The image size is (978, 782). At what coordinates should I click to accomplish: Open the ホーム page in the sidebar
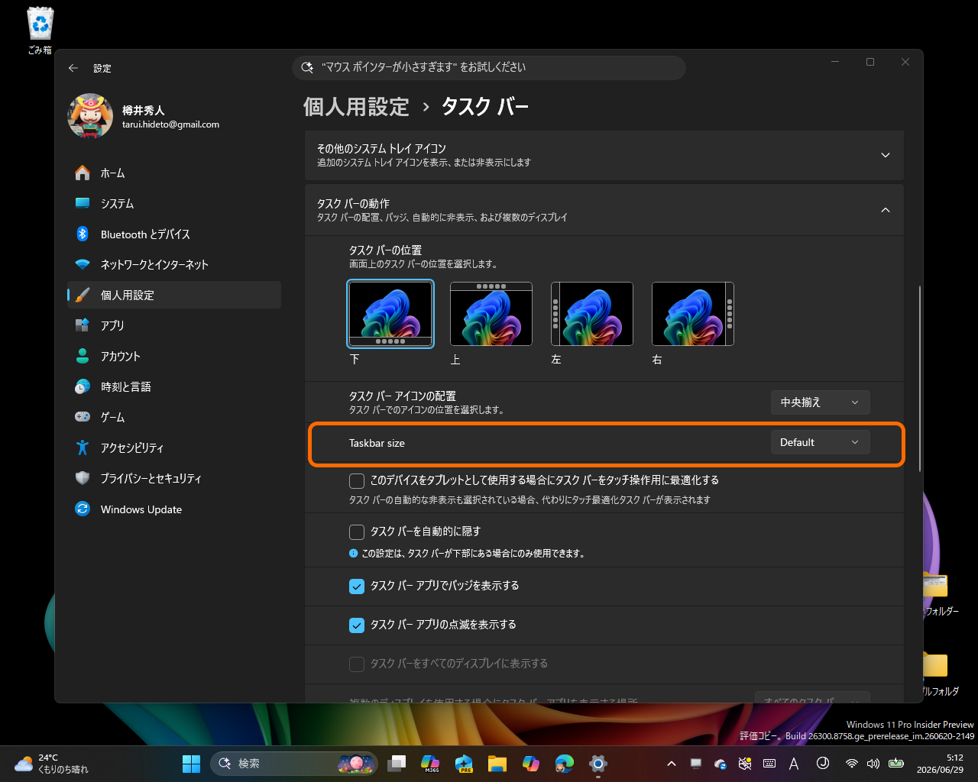click(174, 173)
